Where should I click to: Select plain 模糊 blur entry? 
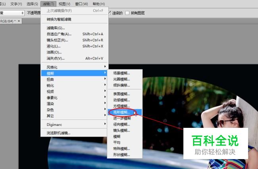125,137
